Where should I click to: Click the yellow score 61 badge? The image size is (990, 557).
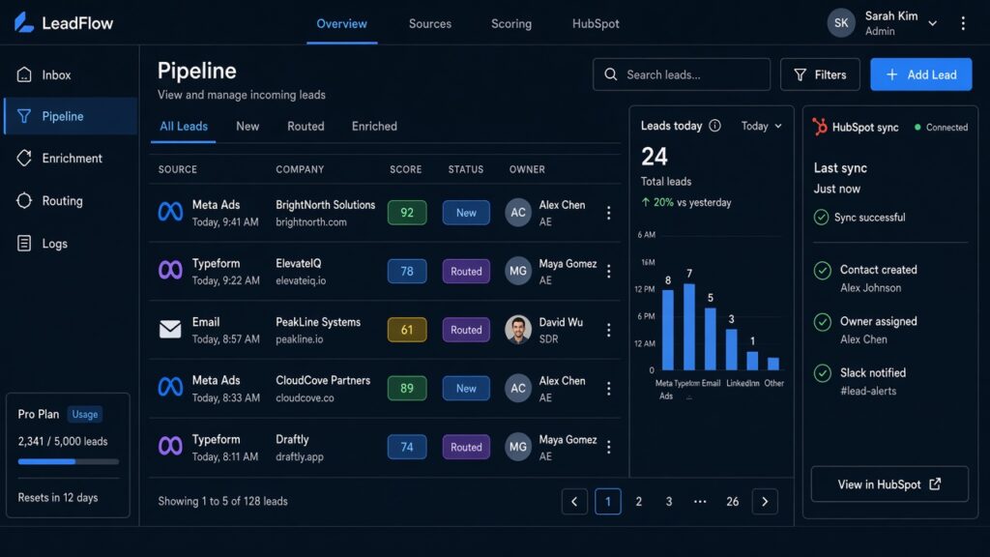pos(407,330)
